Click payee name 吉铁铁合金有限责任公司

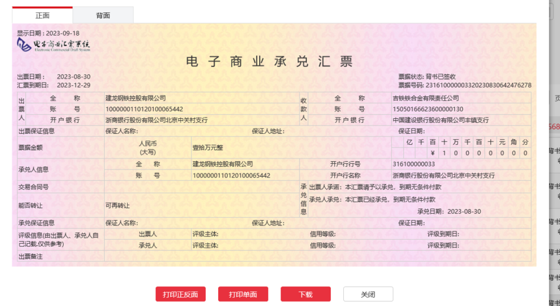[x=426, y=98]
